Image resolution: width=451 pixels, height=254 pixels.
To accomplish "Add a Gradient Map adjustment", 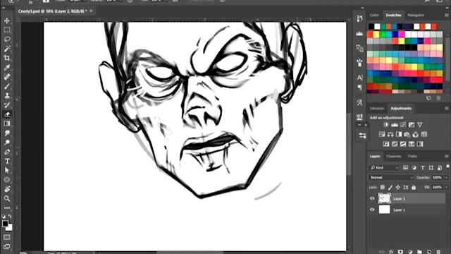I will tap(420, 144).
